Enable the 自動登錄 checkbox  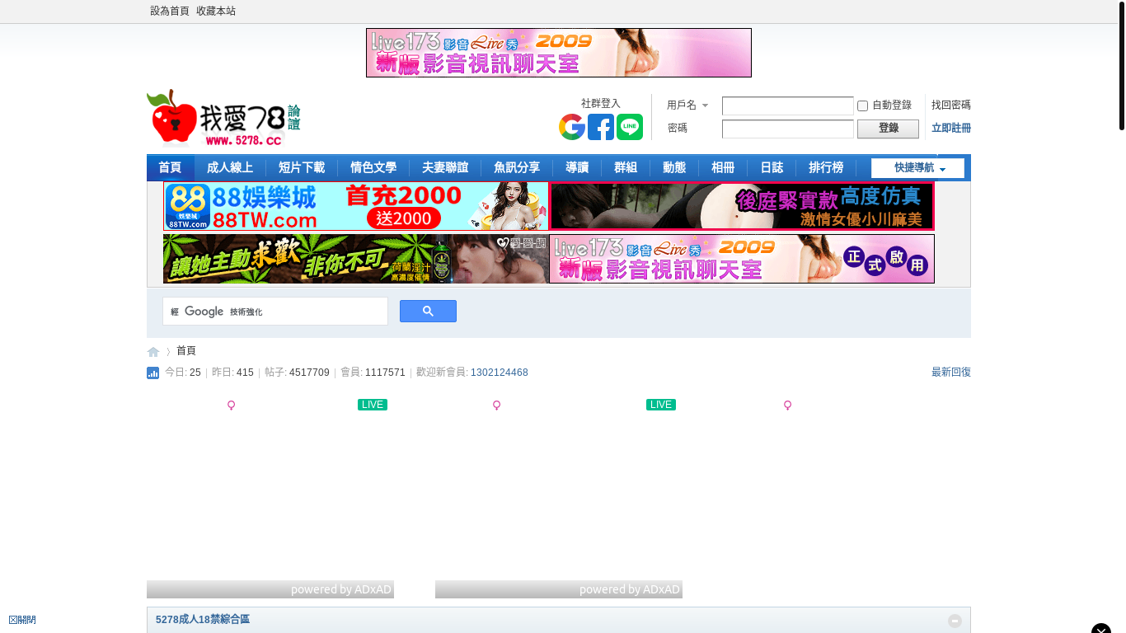[863, 105]
